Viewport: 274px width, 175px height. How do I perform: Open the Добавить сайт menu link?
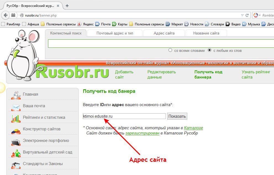(x=124, y=74)
